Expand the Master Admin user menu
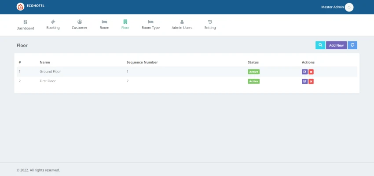374x176 pixels. tap(332, 7)
